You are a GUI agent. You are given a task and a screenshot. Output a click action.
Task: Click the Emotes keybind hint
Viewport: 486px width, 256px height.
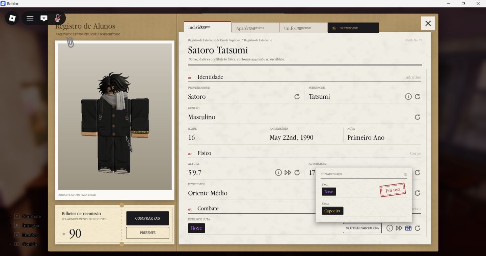pyautogui.click(x=26, y=235)
